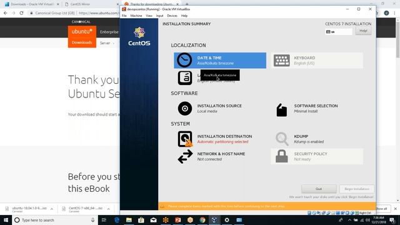Image resolution: width=400 pixels, height=225 pixels.
Task: Open File Explorer from taskbar
Action: click(129, 220)
